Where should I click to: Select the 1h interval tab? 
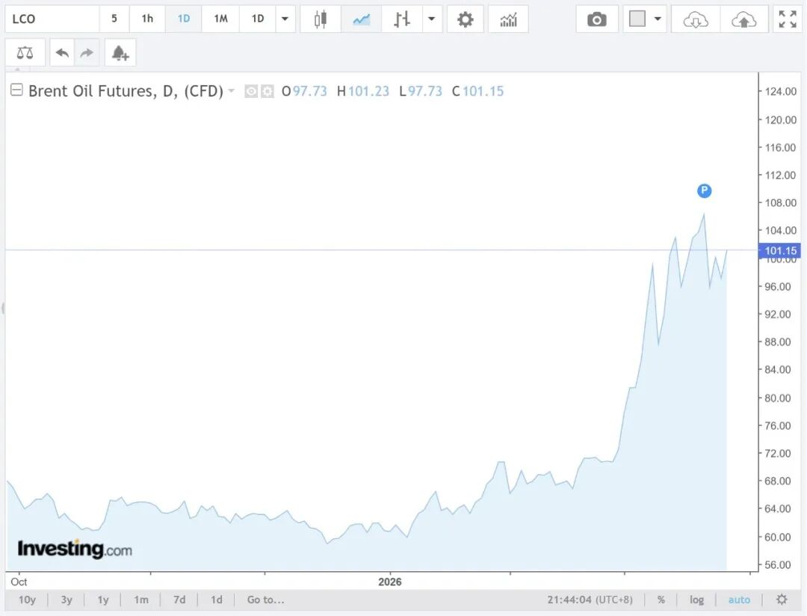(x=147, y=19)
